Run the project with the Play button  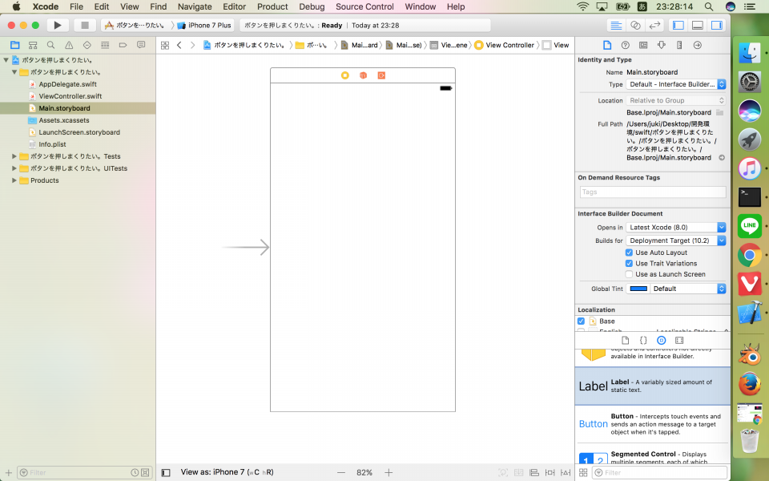click(x=58, y=25)
